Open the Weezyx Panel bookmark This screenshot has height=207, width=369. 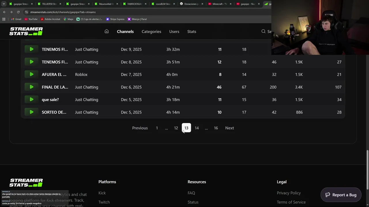click(137, 19)
